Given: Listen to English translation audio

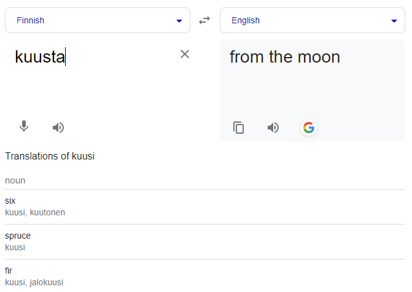Looking at the screenshot, I should pyautogui.click(x=273, y=128).
